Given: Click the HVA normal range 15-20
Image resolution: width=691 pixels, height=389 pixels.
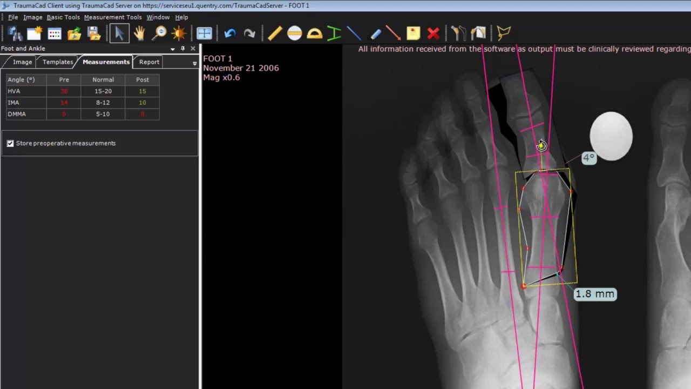Looking at the screenshot, I should pos(103,91).
